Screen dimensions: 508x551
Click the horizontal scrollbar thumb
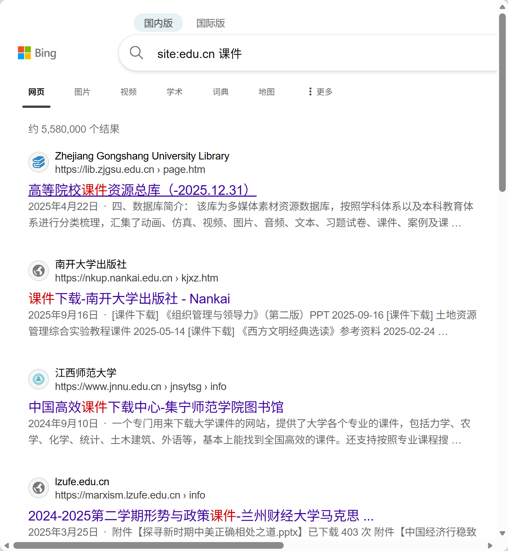click(149, 545)
